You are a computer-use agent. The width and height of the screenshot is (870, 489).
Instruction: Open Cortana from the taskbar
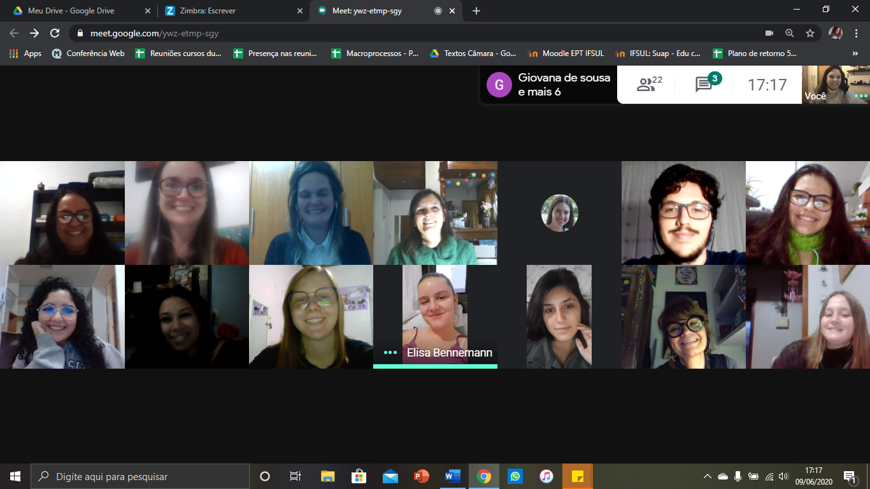pyautogui.click(x=265, y=476)
